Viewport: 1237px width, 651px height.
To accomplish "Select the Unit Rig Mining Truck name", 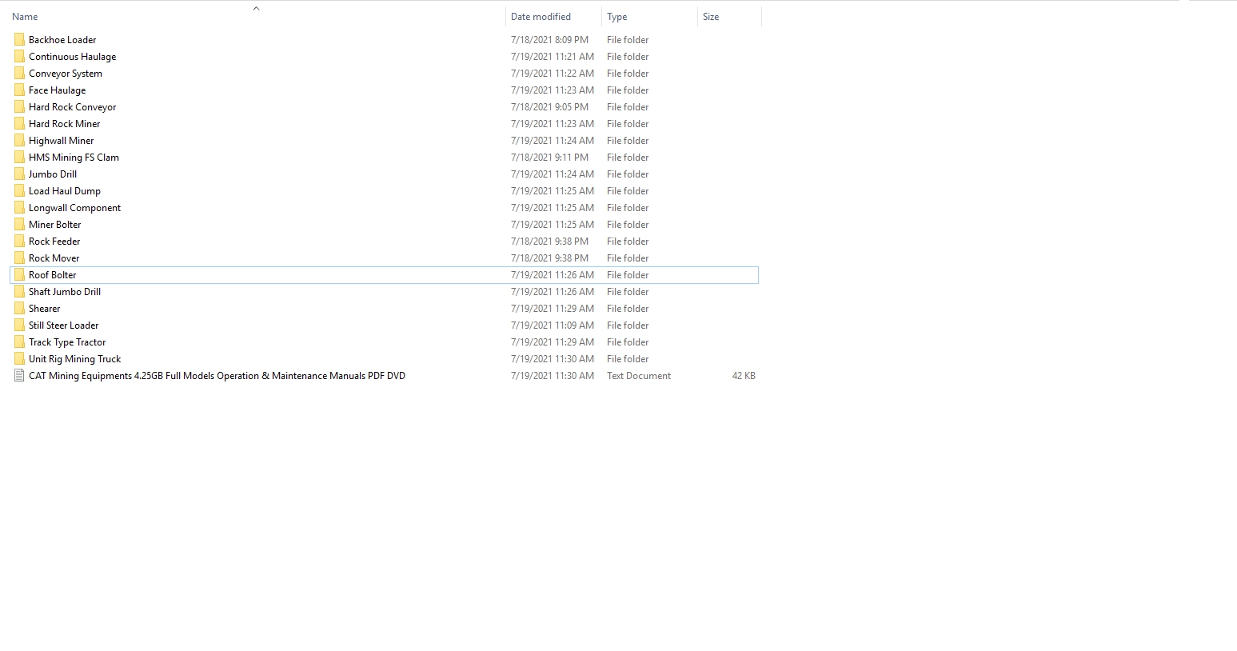I will [74, 358].
